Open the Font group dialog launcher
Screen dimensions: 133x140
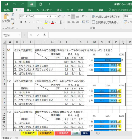click(x=65, y=28)
